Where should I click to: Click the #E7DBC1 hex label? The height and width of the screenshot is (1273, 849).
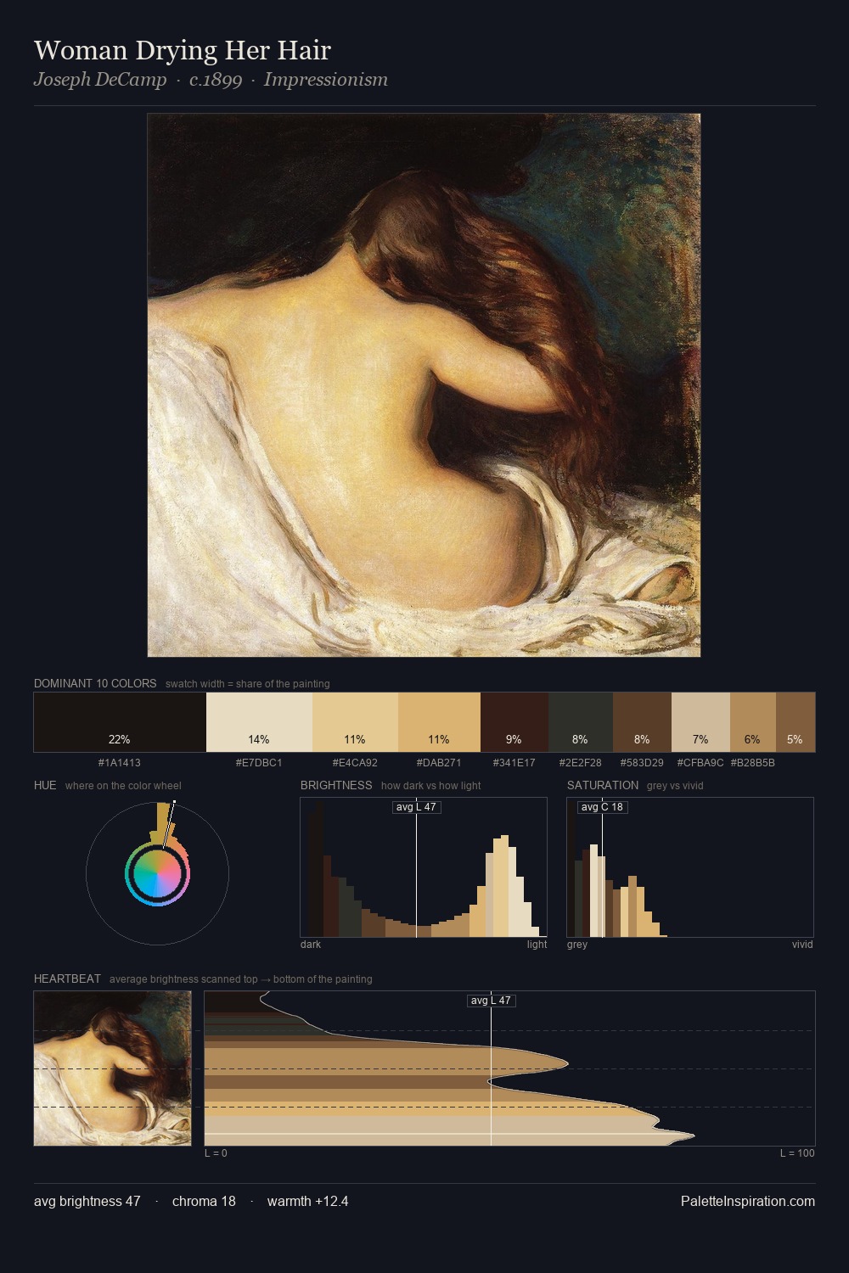click(259, 763)
